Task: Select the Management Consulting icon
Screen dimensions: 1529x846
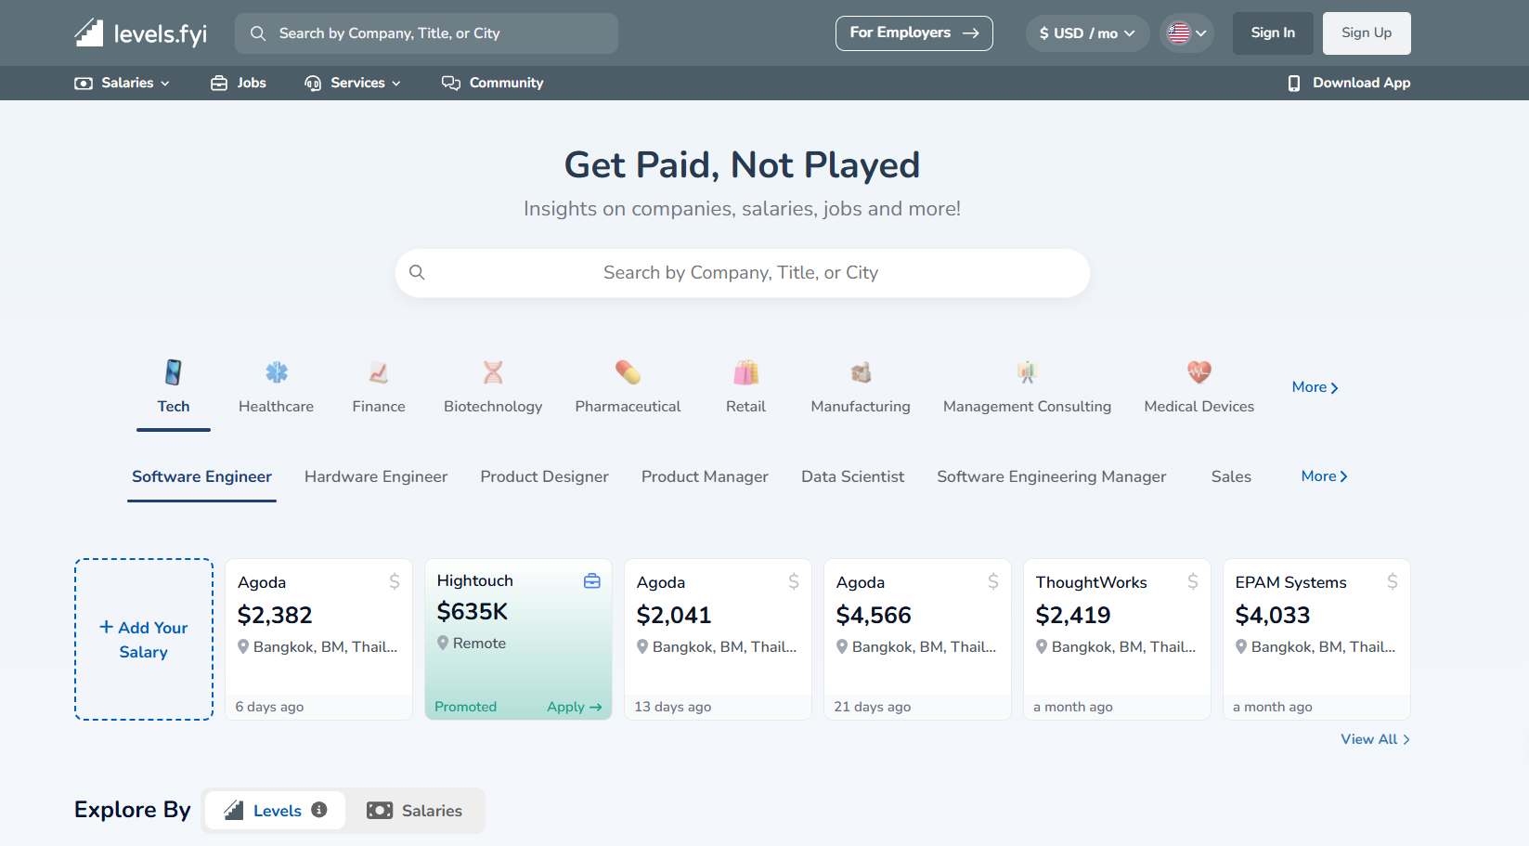Action: (1027, 372)
